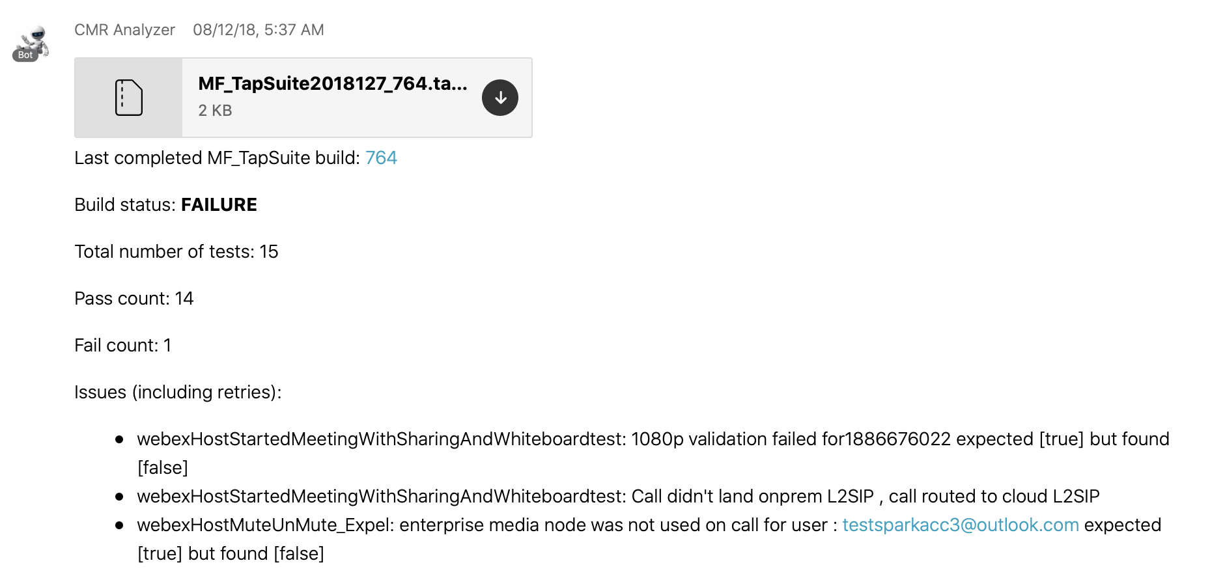Click the bullet dot before the 1080p issue
The width and height of the screenshot is (1210, 578).
(x=119, y=440)
